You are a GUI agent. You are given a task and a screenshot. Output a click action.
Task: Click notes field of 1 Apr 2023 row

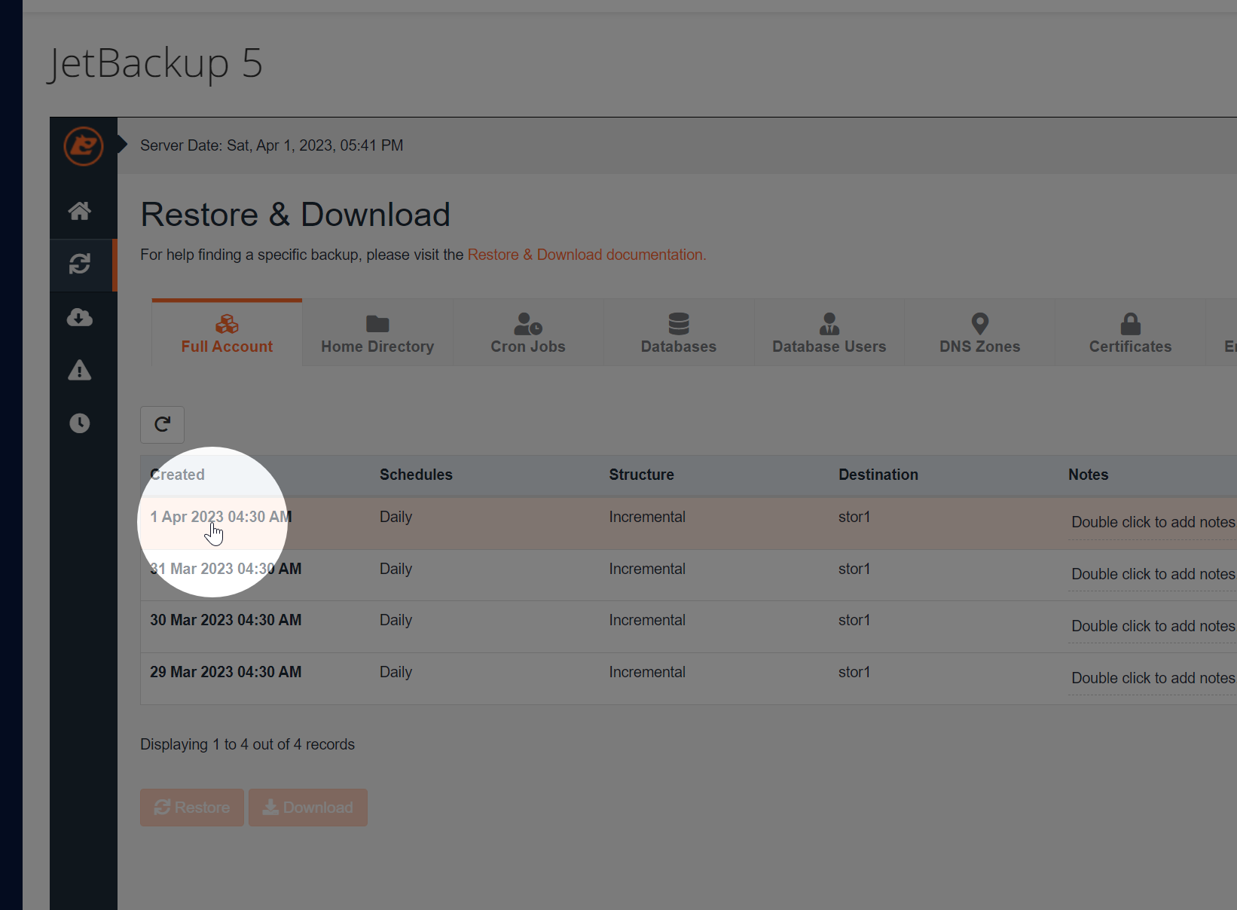[1153, 522]
